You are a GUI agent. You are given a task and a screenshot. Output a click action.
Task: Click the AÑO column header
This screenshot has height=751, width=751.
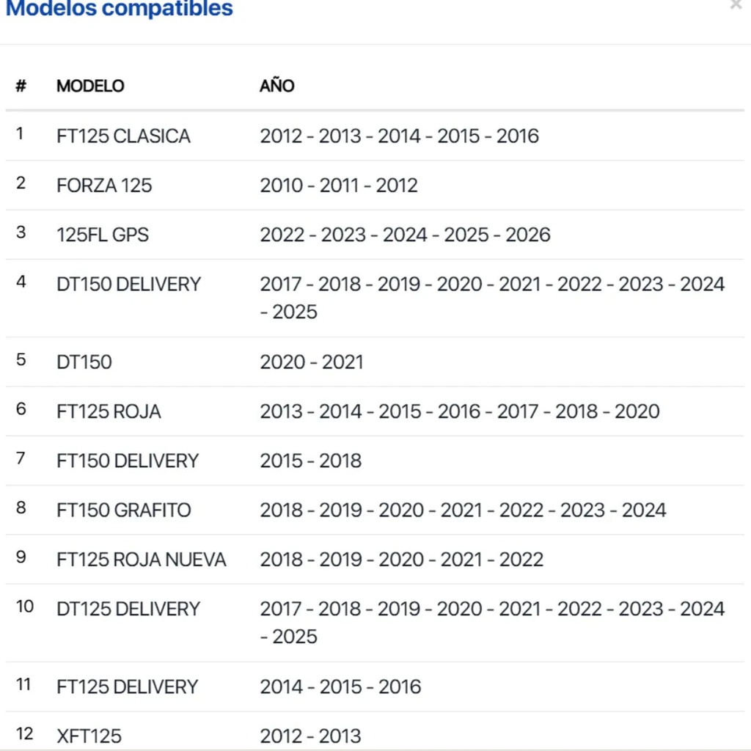point(276,86)
